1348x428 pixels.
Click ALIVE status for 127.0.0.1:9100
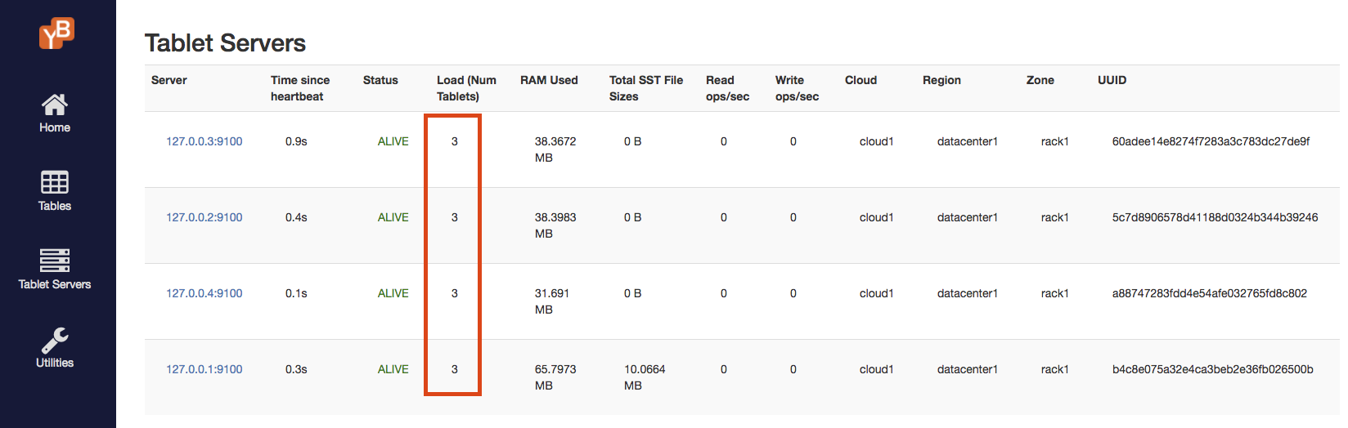[x=393, y=369]
